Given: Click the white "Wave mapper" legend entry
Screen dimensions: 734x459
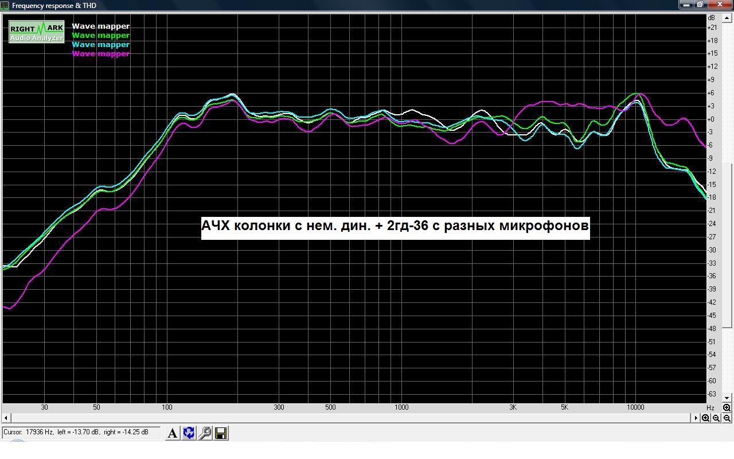Looking at the screenshot, I should click(101, 26).
